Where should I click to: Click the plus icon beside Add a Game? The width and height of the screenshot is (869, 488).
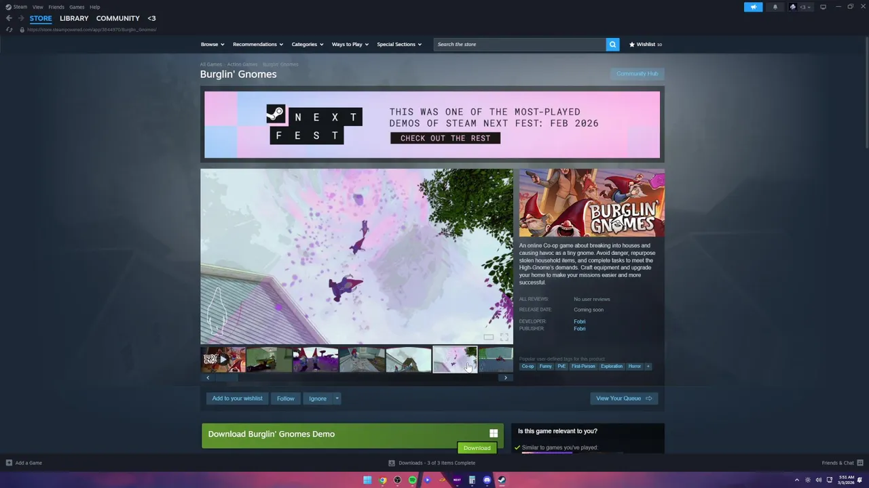point(9,463)
